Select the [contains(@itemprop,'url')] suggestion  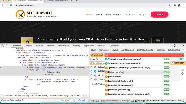(137, 86)
